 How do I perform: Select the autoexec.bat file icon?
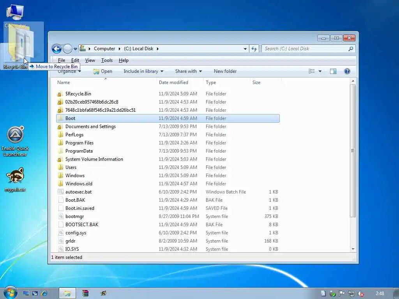click(60, 192)
